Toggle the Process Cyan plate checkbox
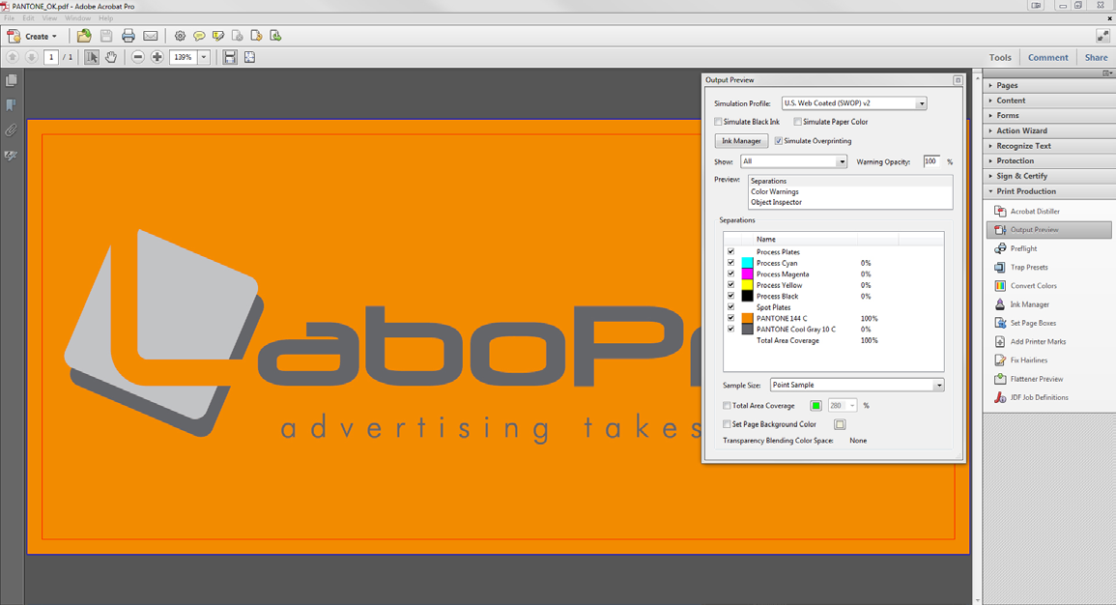Viewport: 1116px width, 605px height. point(730,263)
